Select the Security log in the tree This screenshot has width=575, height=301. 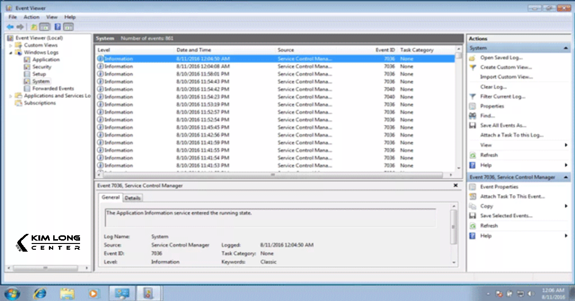pos(41,67)
